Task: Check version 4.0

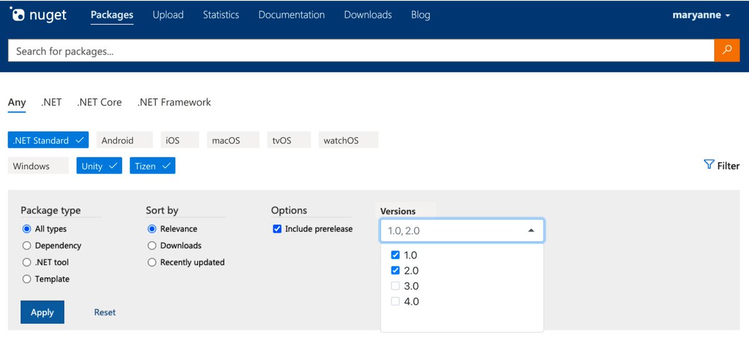Action: (x=394, y=302)
